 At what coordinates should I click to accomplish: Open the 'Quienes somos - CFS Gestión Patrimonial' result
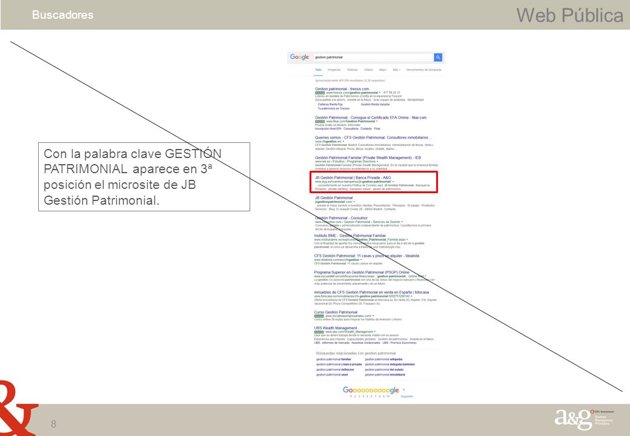point(373,137)
